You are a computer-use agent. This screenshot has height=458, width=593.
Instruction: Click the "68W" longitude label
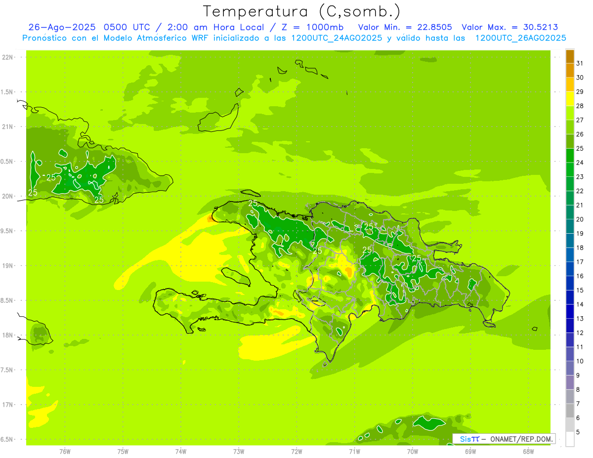[x=528, y=452]
